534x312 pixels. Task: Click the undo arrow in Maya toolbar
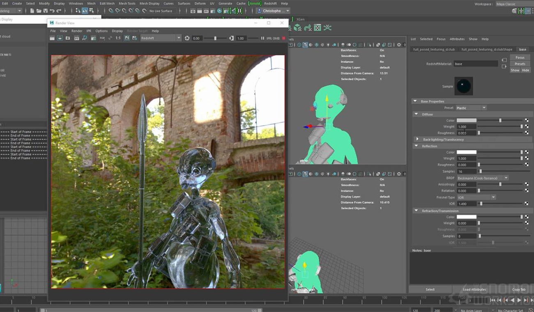coord(52,11)
